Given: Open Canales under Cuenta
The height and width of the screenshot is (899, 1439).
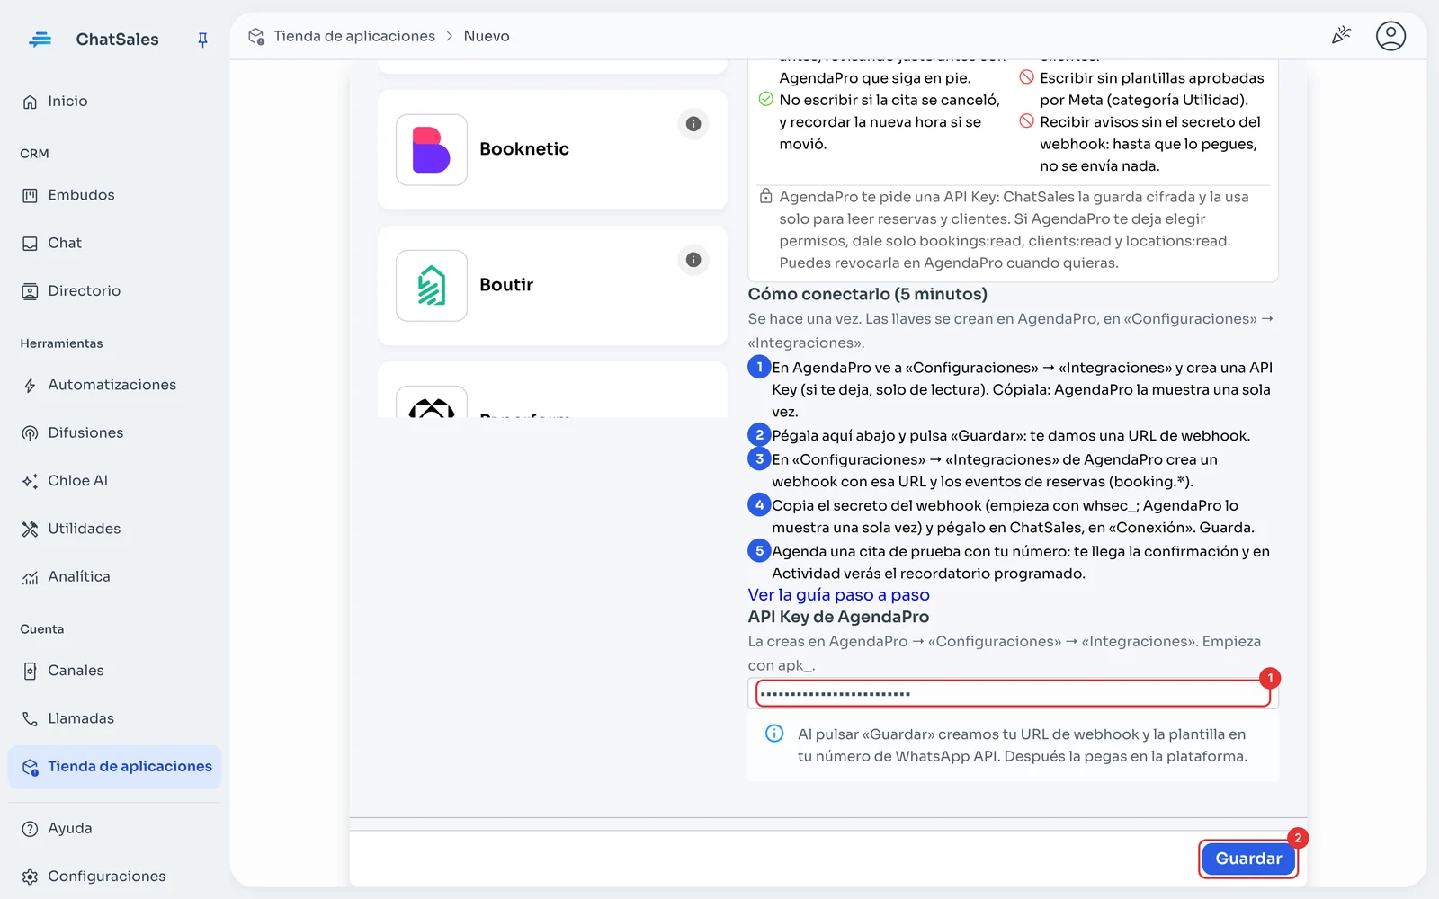Looking at the screenshot, I should (115, 671).
